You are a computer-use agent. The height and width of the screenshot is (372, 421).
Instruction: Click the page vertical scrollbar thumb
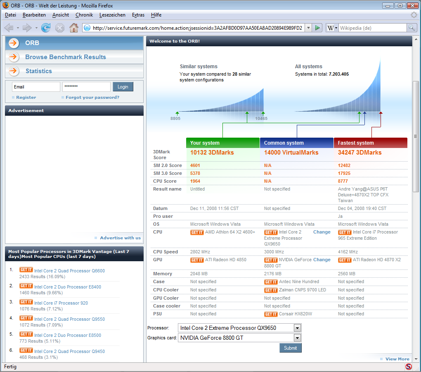[416, 136]
